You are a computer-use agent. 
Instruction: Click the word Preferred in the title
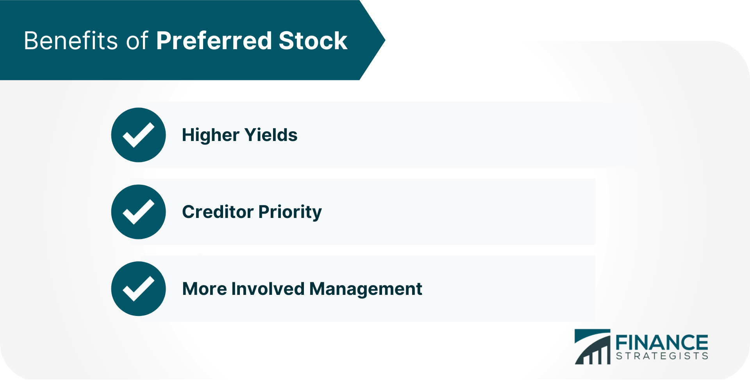coord(214,41)
